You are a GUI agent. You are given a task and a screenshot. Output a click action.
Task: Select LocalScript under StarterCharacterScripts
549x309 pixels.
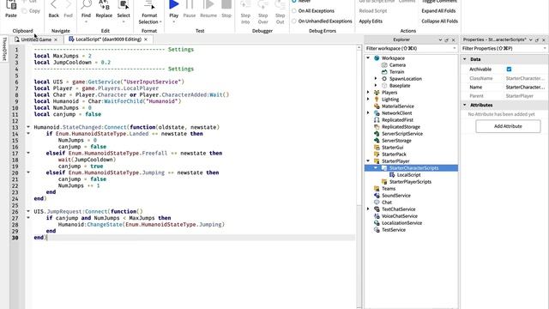[x=408, y=175]
